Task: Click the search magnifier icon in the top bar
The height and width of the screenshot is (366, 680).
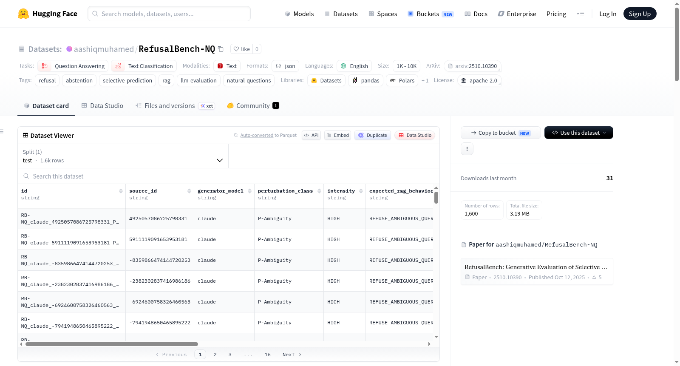Action: (x=95, y=14)
